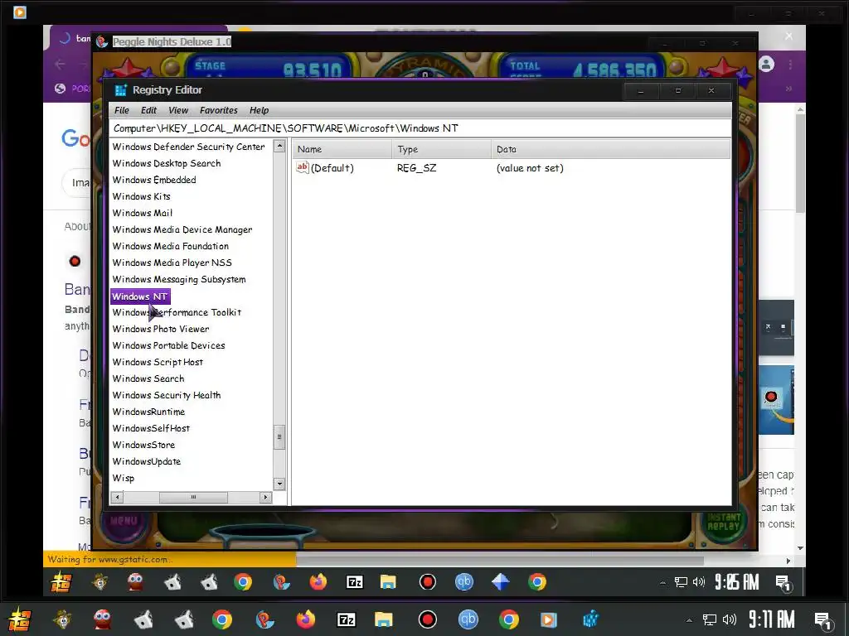Click the MENU button in Peggle
849x636 pixels.
coord(124,521)
